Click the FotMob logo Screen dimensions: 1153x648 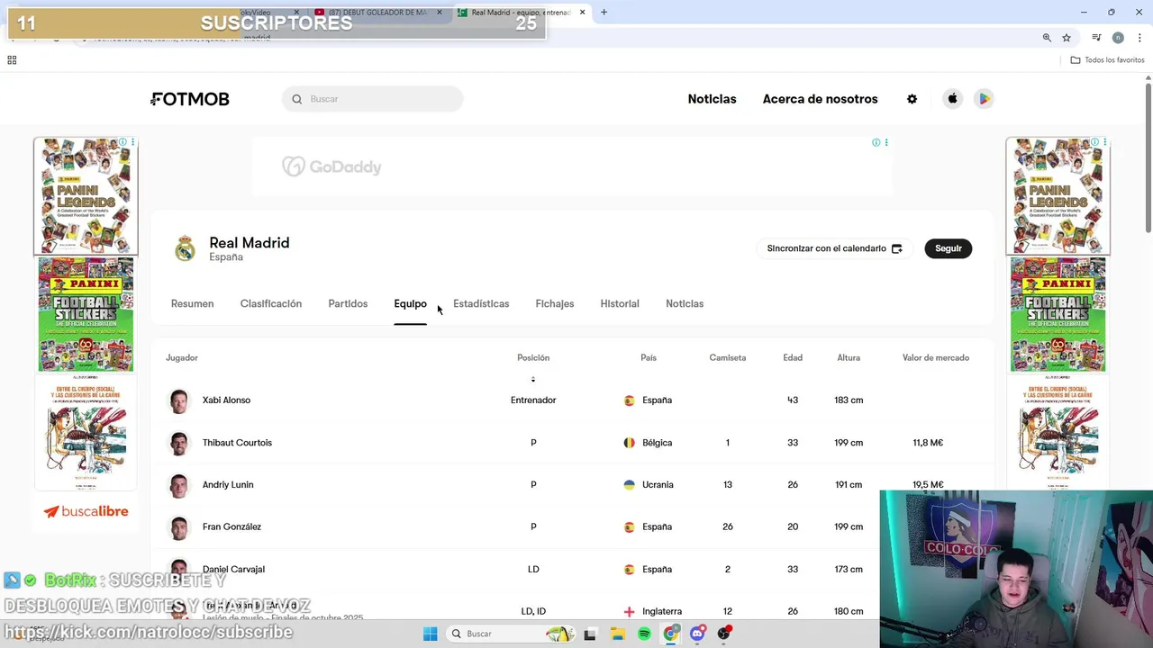coord(190,99)
